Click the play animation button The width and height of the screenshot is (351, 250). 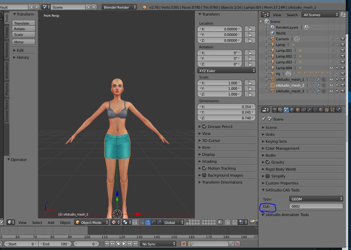[124, 244]
